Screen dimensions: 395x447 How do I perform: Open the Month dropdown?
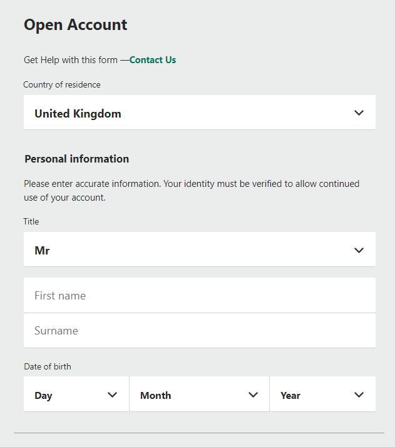[199, 394]
